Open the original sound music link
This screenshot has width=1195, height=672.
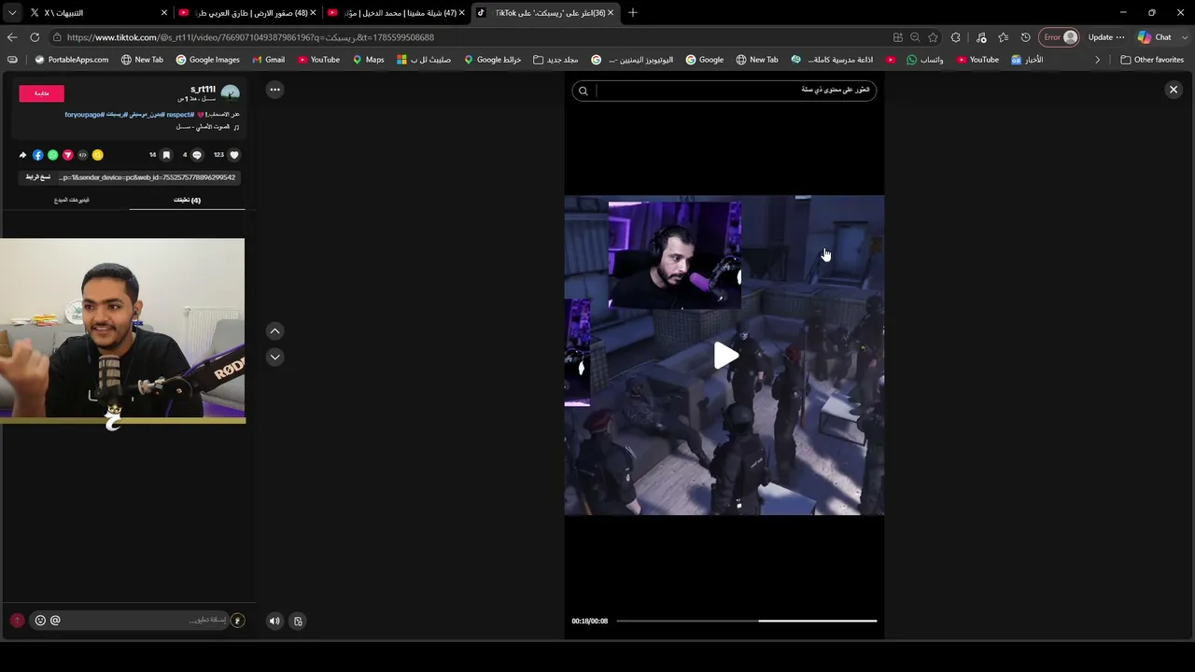(206, 127)
